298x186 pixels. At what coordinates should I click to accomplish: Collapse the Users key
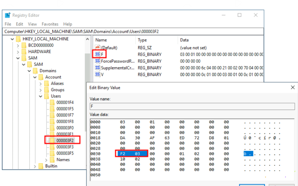pyautogui.click(x=41, y=96)
